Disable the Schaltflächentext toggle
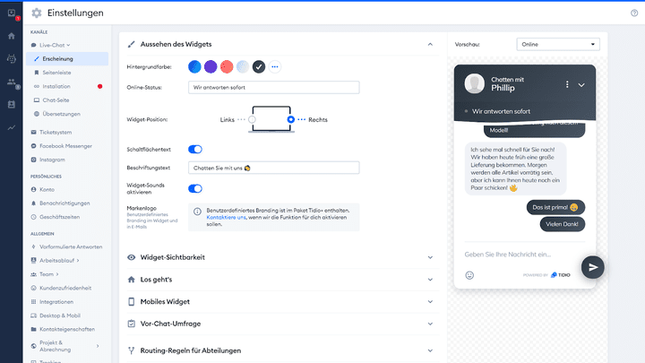This screenshot has height=363, width=645. (195, 149)
